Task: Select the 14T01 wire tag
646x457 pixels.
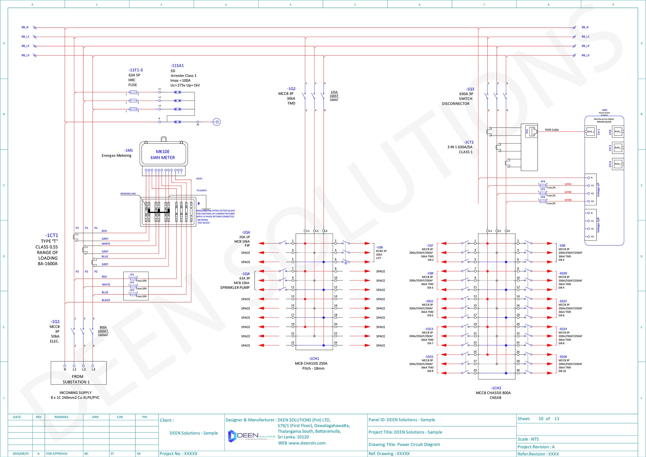Action: (x=568, y=184)
